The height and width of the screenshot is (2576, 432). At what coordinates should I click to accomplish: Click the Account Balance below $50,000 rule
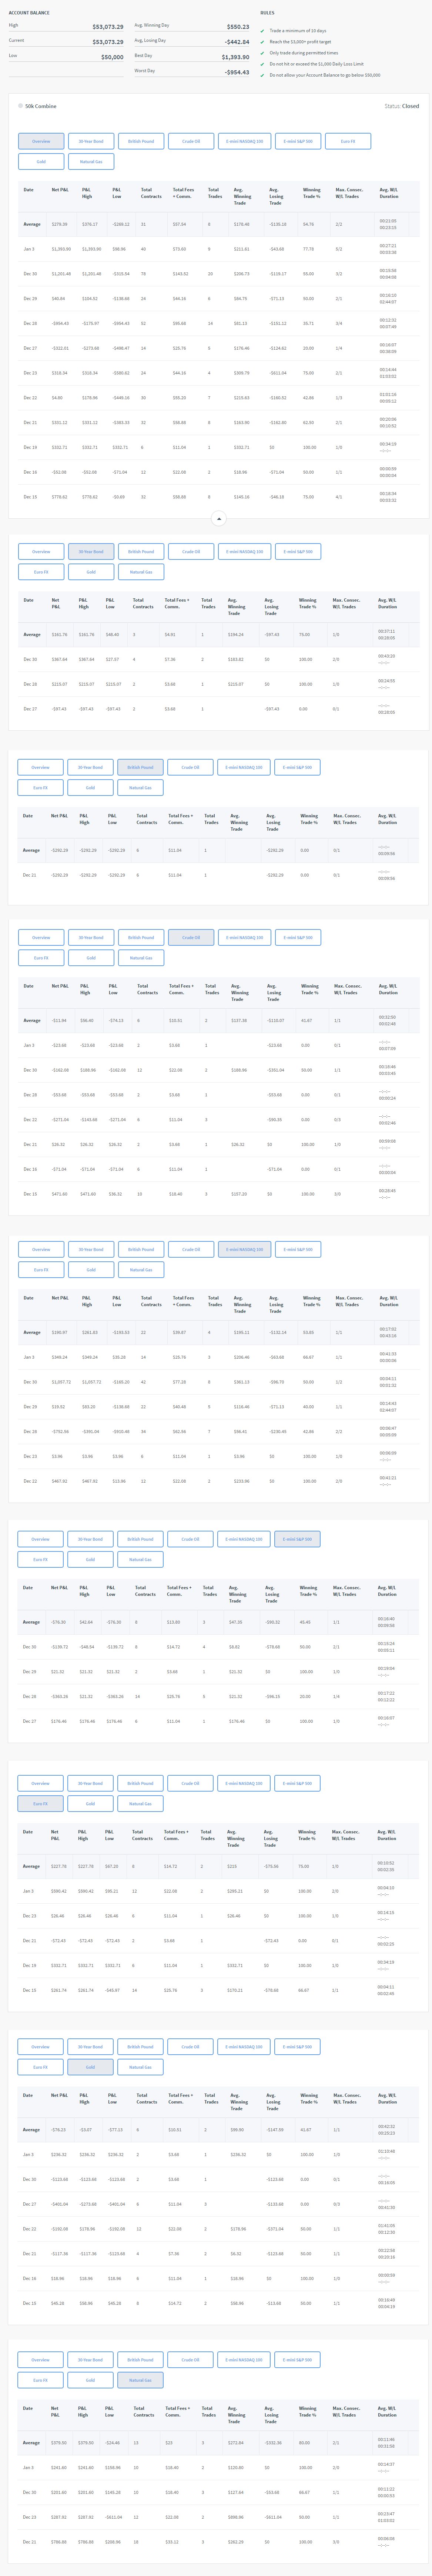[325, 75]
